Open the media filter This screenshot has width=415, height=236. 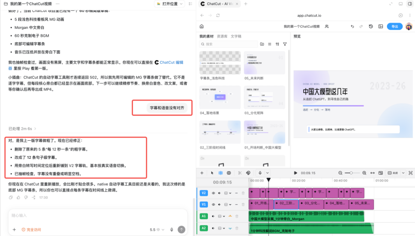click(x=285, y=44)
